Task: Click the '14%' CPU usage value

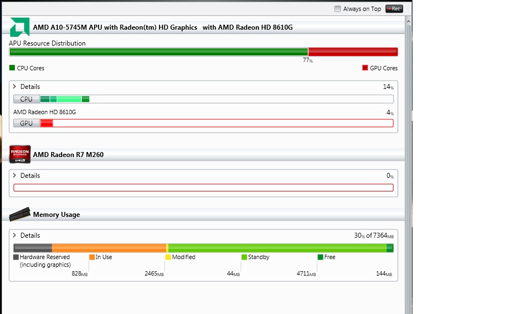Action: (x=388, y=87)
